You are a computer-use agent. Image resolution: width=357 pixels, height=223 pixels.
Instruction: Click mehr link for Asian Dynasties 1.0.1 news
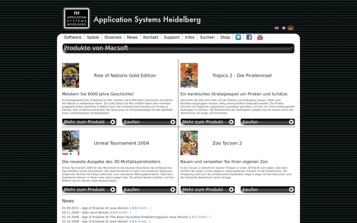(x=204, y=217)
